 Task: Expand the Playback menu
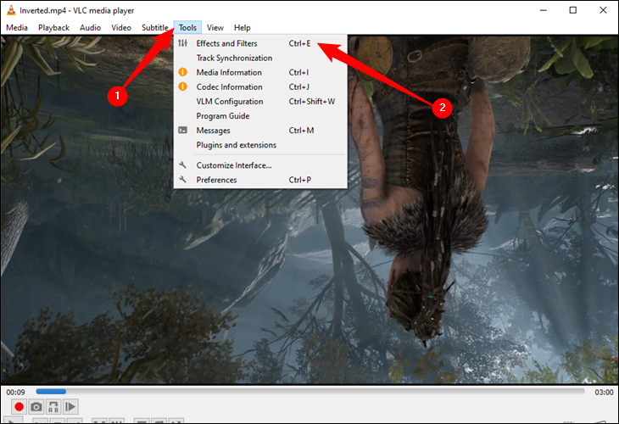point(53,28)
